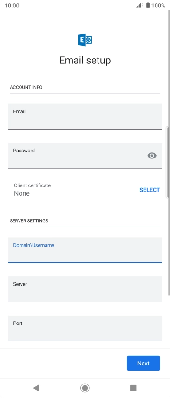Select the Email input field
The width and height of the screenshot is (170, 398).
85,117
